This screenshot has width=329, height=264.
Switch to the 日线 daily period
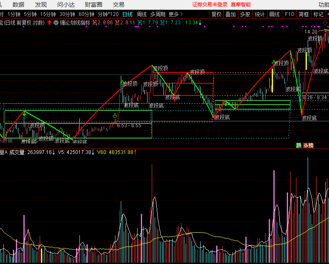127,14
